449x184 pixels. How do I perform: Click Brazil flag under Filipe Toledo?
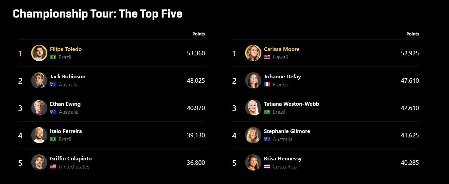tap(53, 57)
